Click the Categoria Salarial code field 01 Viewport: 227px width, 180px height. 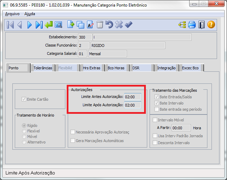[x=83, y=54]
